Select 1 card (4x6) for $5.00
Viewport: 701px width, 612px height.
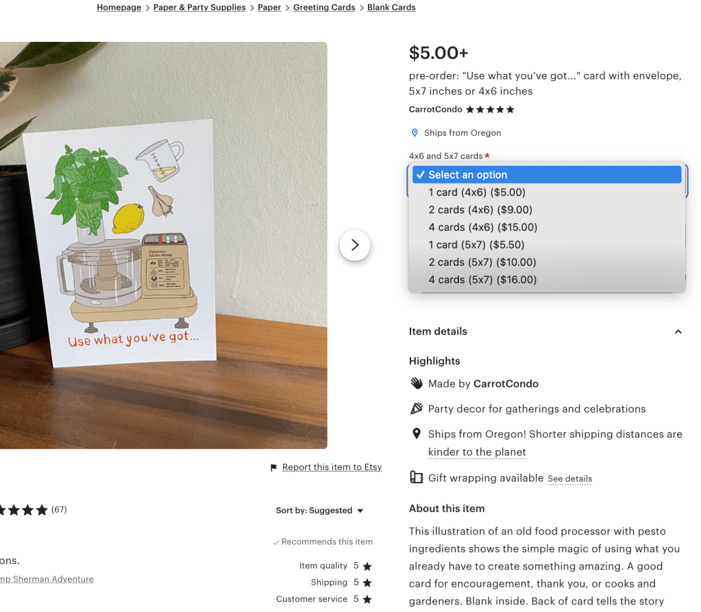[477, 193]
